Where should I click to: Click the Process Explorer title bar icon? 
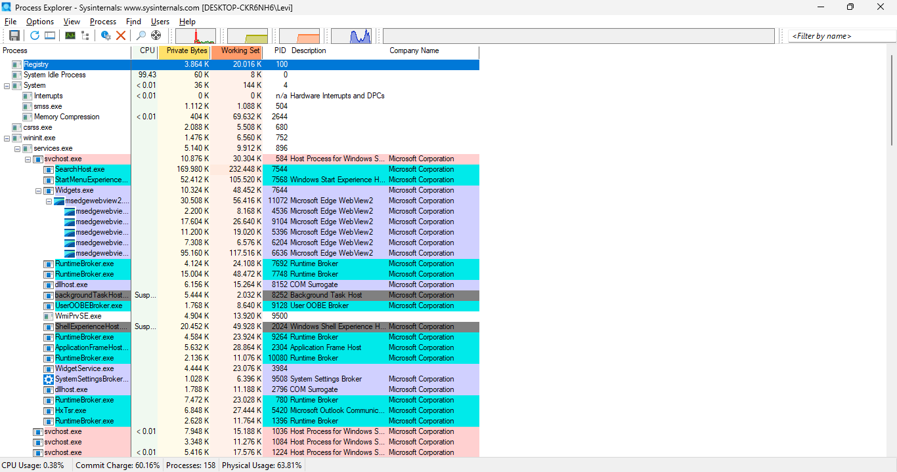click(7, 7)
